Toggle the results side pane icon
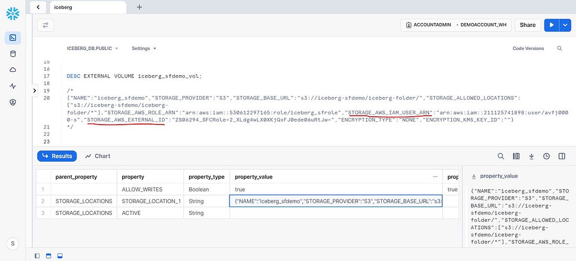Screen dimensions: 576x261 pos(562,156)
